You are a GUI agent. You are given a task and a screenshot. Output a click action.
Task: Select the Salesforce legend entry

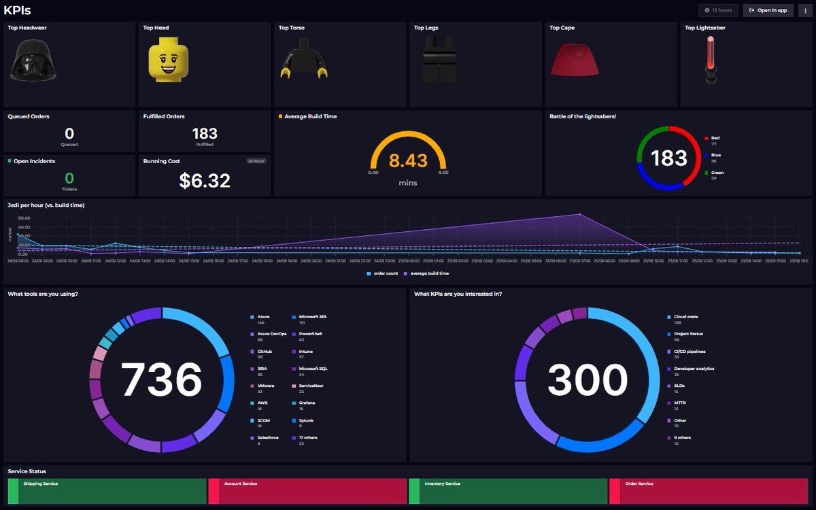click(x=265, y=441)
